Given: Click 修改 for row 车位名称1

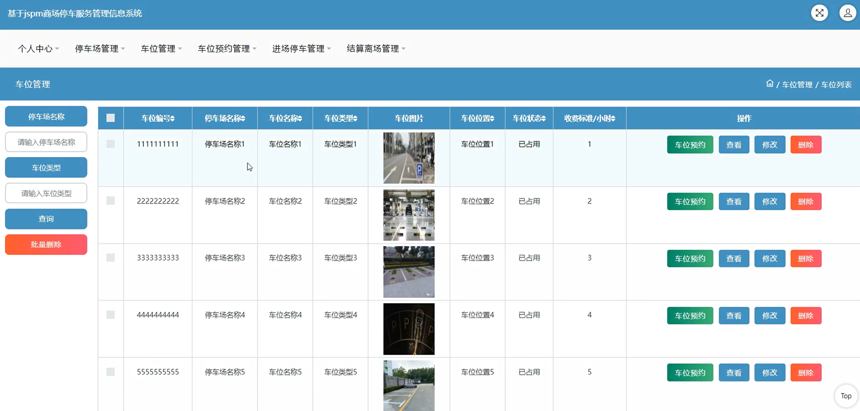Looking at the screenshot, I should pyautogui.click(x=770, y=145).
